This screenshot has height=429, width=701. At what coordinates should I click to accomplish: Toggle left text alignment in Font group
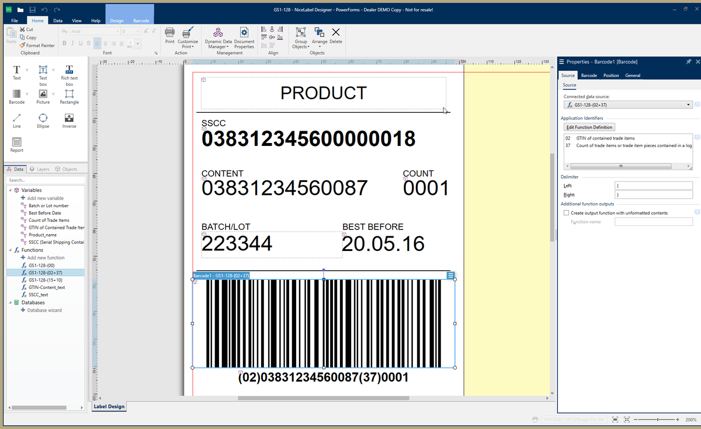pyautogui.click(x=98, y=43)
